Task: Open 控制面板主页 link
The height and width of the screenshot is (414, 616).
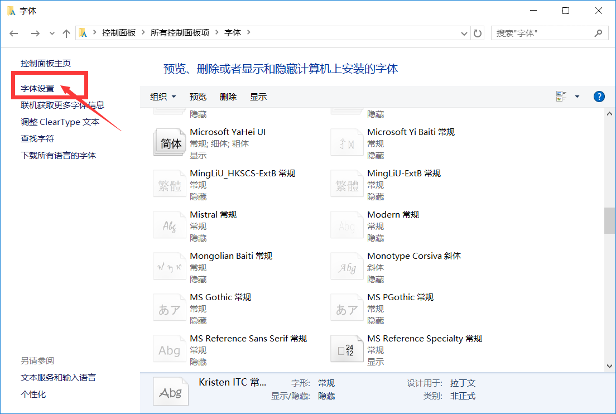Action: [x=46, y=63]
